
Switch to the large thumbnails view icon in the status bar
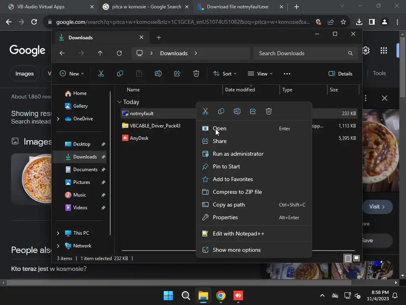tap(356, 258)
